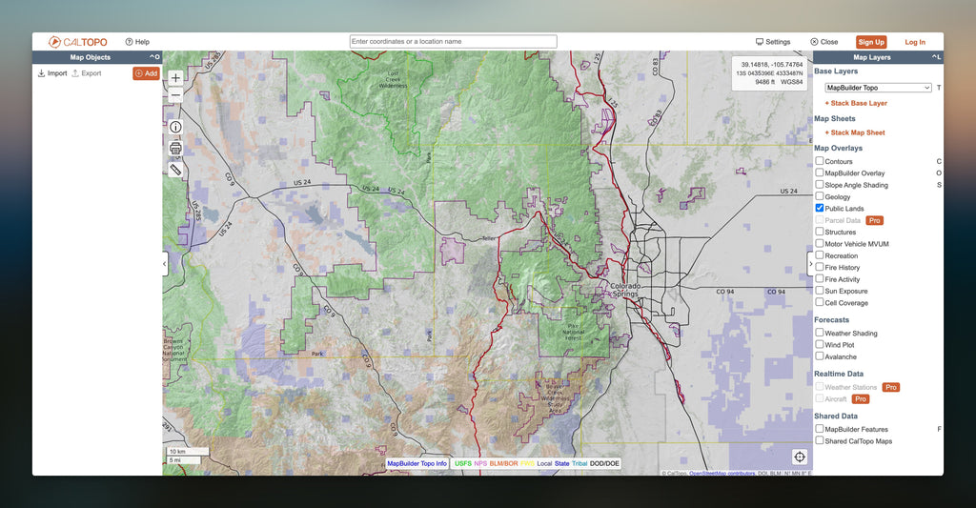Turn on the Fire History overlay
The image size is (976, 508).
[820, 268]
